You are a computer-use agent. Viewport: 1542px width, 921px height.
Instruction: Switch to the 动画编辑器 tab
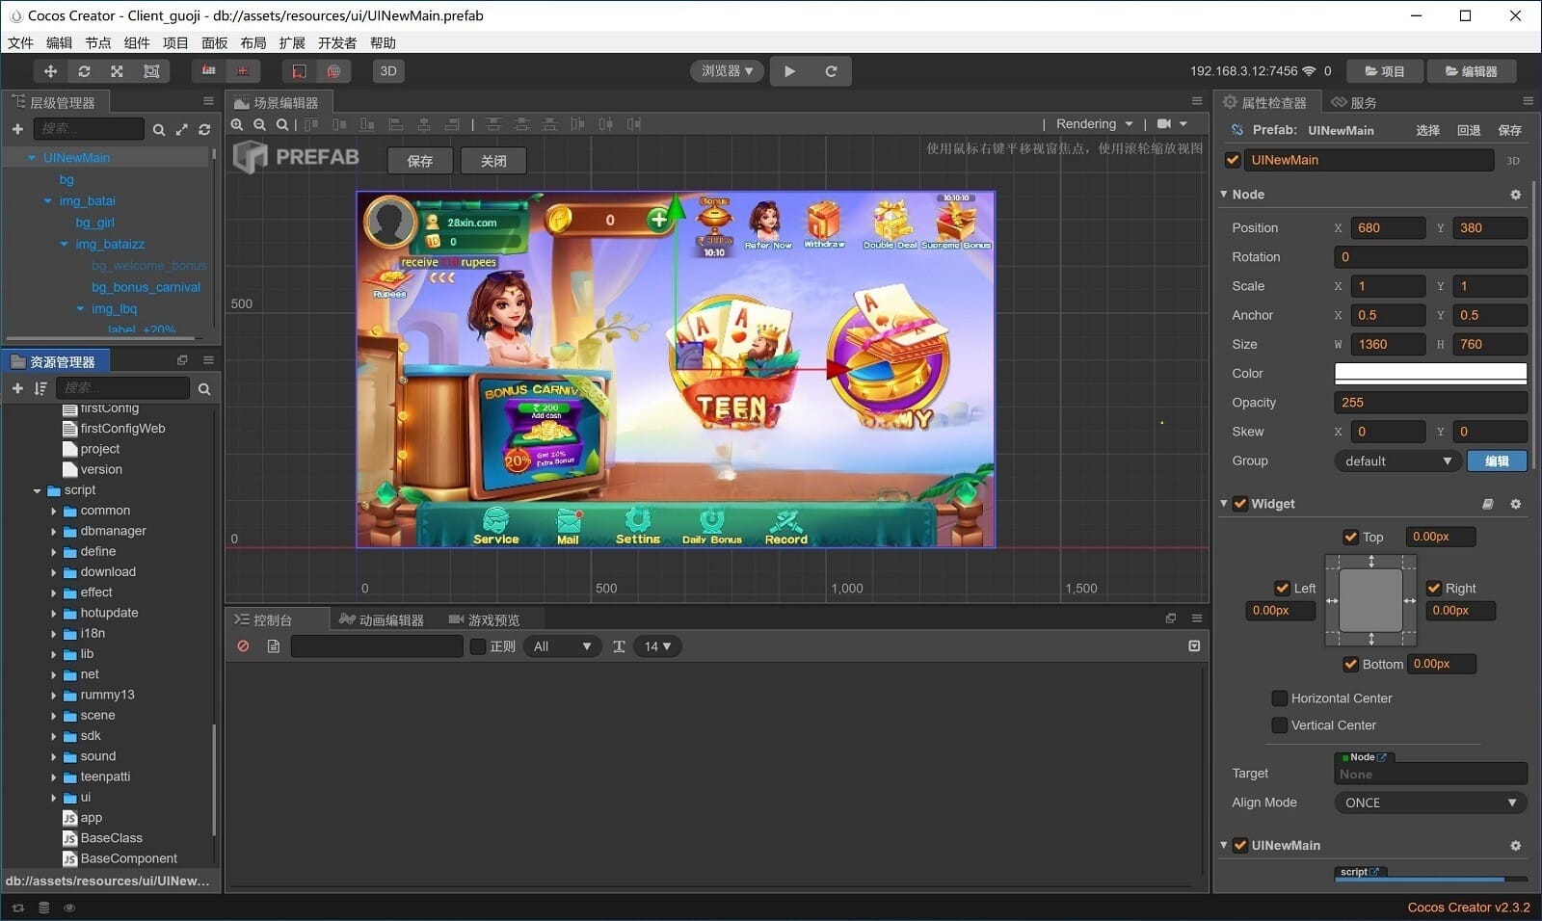[x=382, y=620]
